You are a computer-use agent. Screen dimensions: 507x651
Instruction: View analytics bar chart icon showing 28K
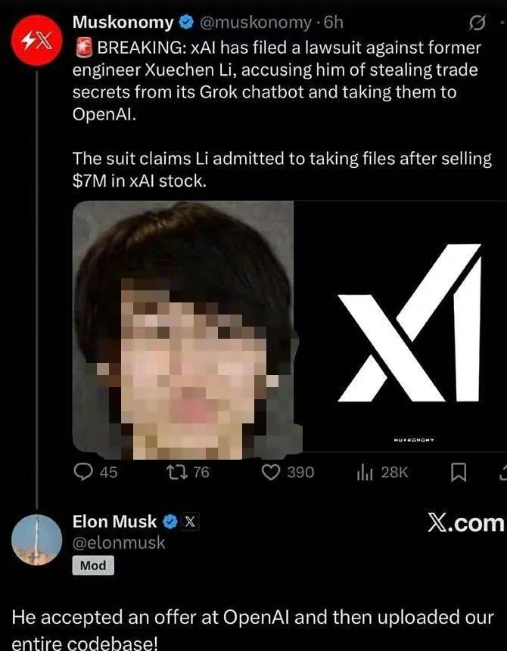pyautogui.click(x=365, y=473)
